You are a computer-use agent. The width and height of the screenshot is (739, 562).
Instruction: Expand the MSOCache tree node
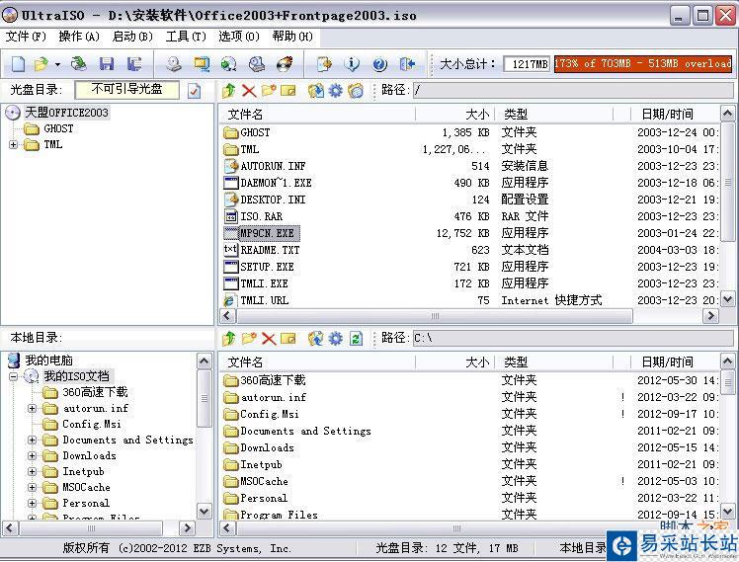tap(32, 488)
